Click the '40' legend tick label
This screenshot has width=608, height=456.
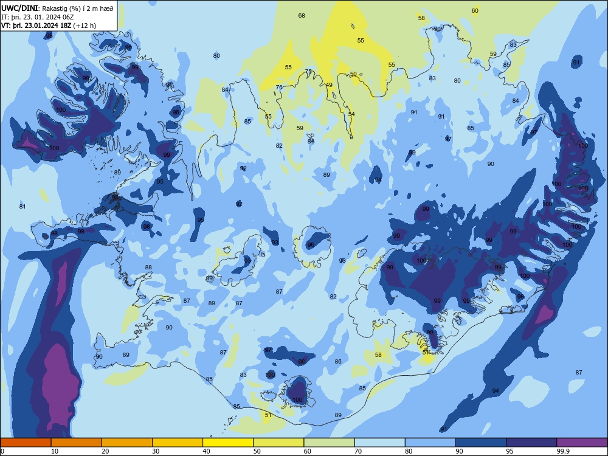click(x=207, y=451)
